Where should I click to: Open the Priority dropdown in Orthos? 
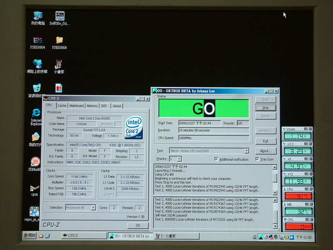pos(179,159)
